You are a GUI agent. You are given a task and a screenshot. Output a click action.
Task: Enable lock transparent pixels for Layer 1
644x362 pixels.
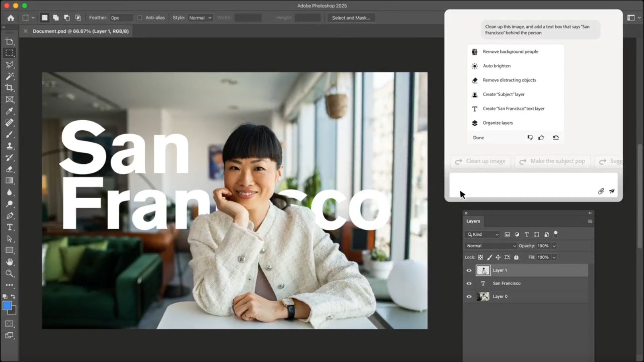pos(480,257)
